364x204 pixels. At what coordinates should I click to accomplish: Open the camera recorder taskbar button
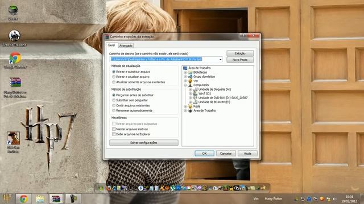point(73,199)
